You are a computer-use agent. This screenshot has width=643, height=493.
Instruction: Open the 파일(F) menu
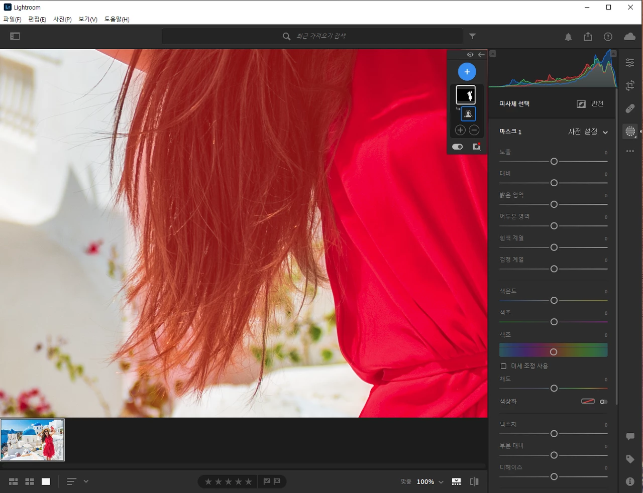pos(13,19)
